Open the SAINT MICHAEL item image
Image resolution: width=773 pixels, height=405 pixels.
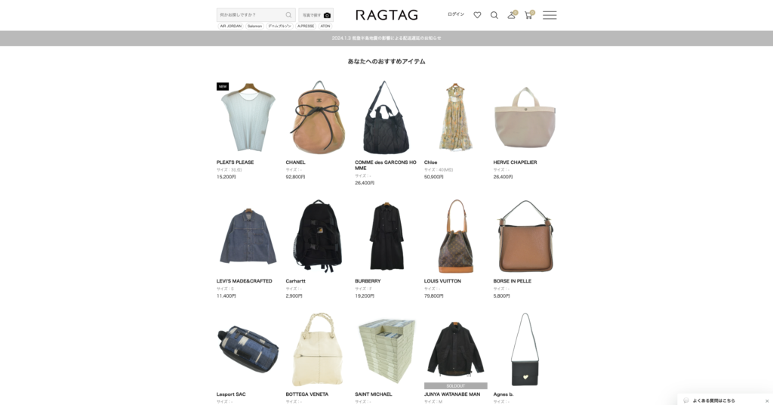coord(386,349)
